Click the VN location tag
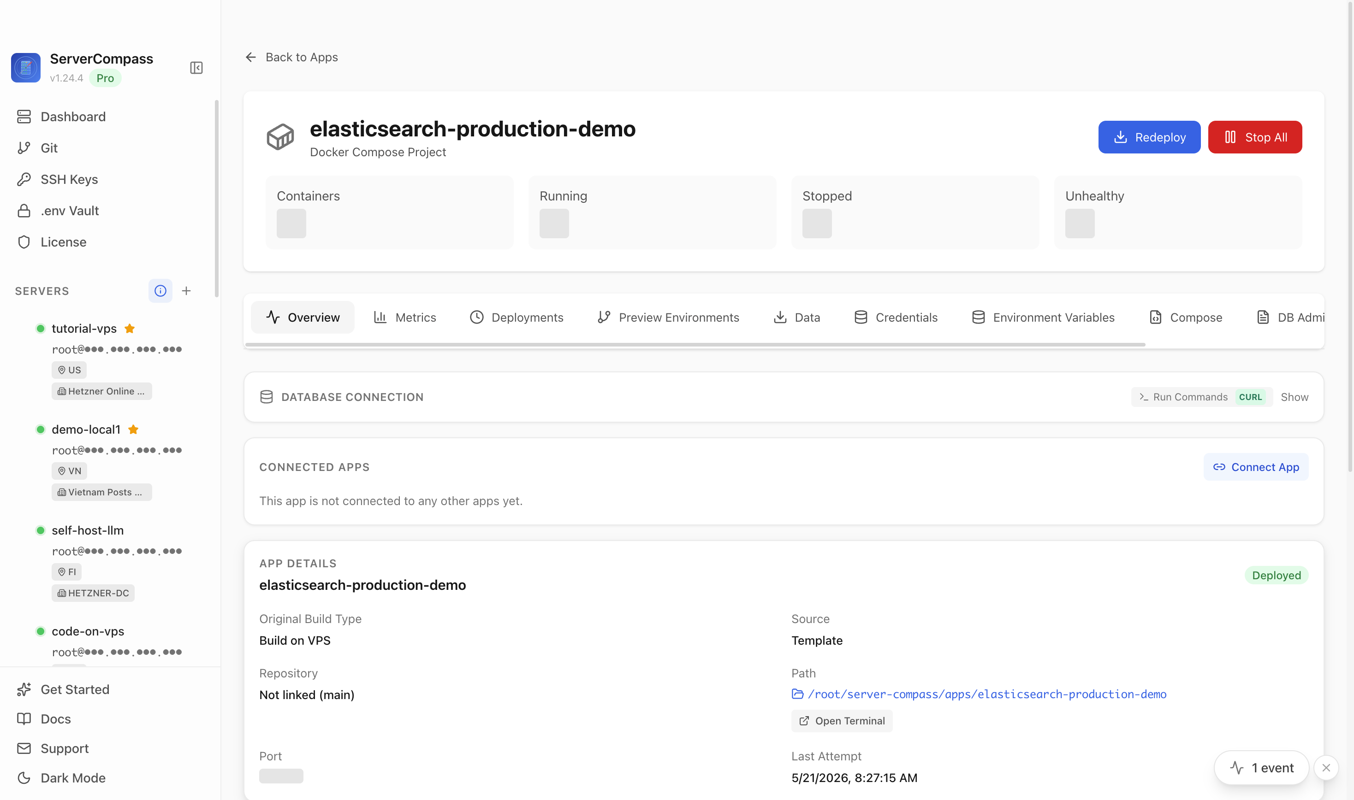Screen dimensions: 1354x800 click(x=69, y=471)
